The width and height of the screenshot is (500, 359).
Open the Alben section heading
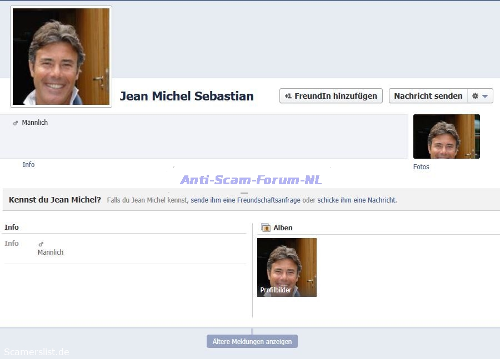tap(283, 227)
